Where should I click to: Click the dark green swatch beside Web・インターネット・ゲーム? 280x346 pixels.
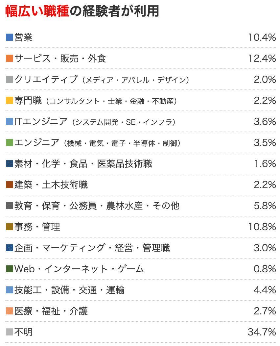click(x=10, y=269)
